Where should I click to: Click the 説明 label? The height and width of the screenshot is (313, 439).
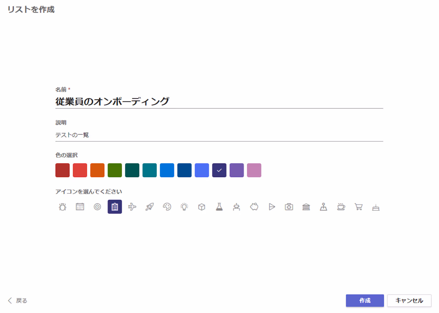pyautogui.click(x=61, y=123)
